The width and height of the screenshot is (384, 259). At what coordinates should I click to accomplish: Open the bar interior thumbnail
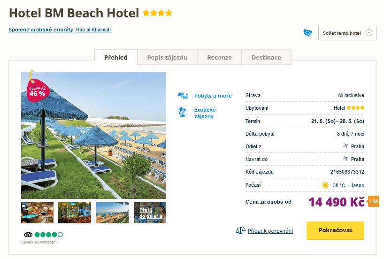[x=75, y=213]
